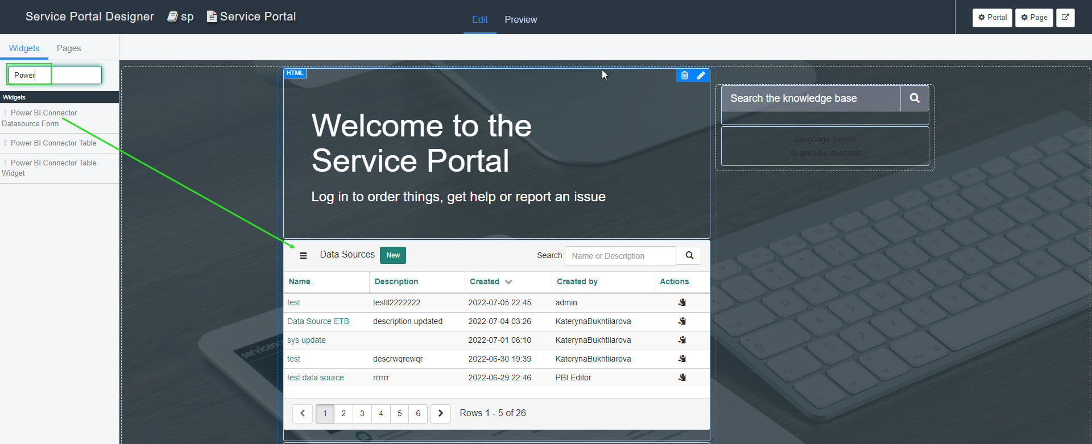Go to next page of results
The width and height of the screenshot is (1092, 444).
click(x=440, y=413)
